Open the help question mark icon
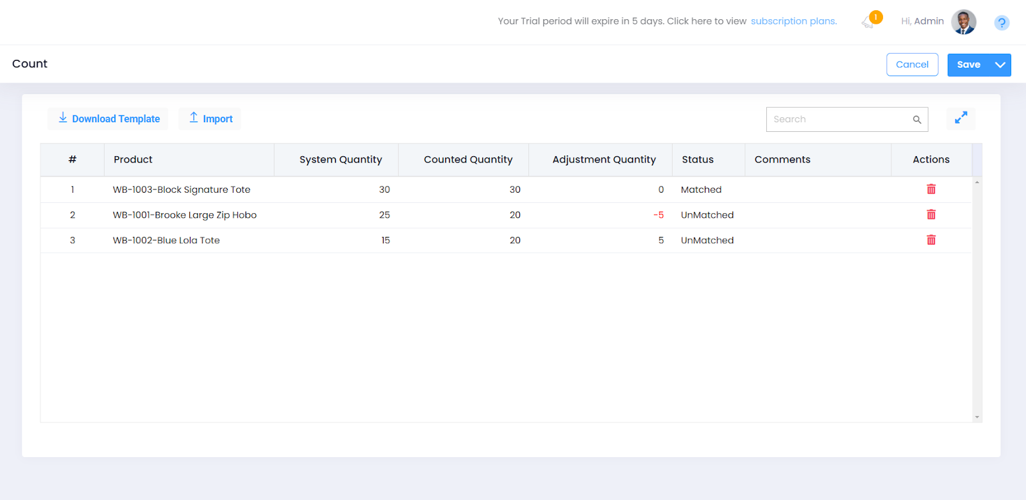The width and height of the screenshot is (1026, 500). 1001,23
